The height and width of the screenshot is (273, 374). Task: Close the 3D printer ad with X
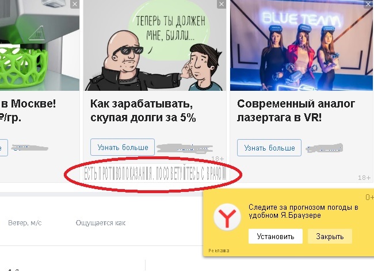click(75, 4)
